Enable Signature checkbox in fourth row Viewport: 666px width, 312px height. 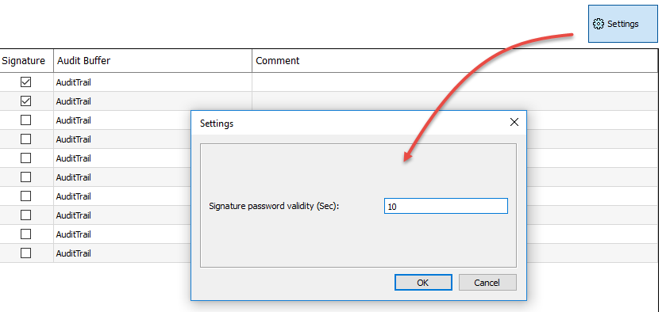point(26,139)
